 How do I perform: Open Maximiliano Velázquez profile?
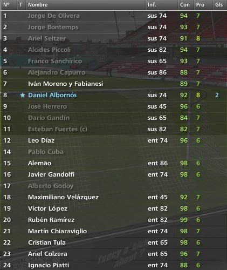pos(63,197)
